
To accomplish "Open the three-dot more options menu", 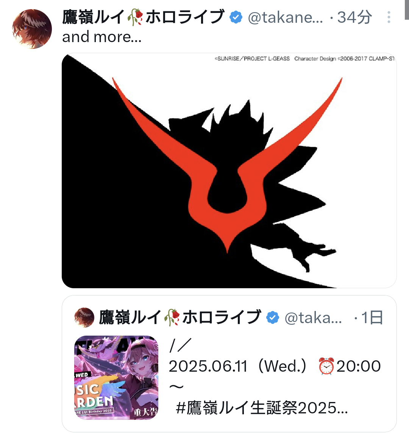I will pyautogui.click(x=389, y=17).
